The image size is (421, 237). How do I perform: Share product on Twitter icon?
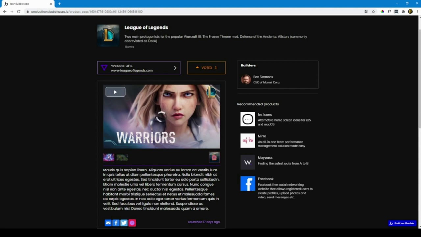124,223
